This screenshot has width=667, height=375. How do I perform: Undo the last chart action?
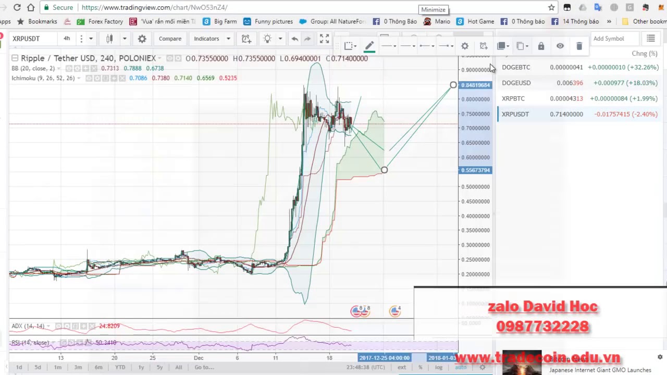click(x=294, y=39)
